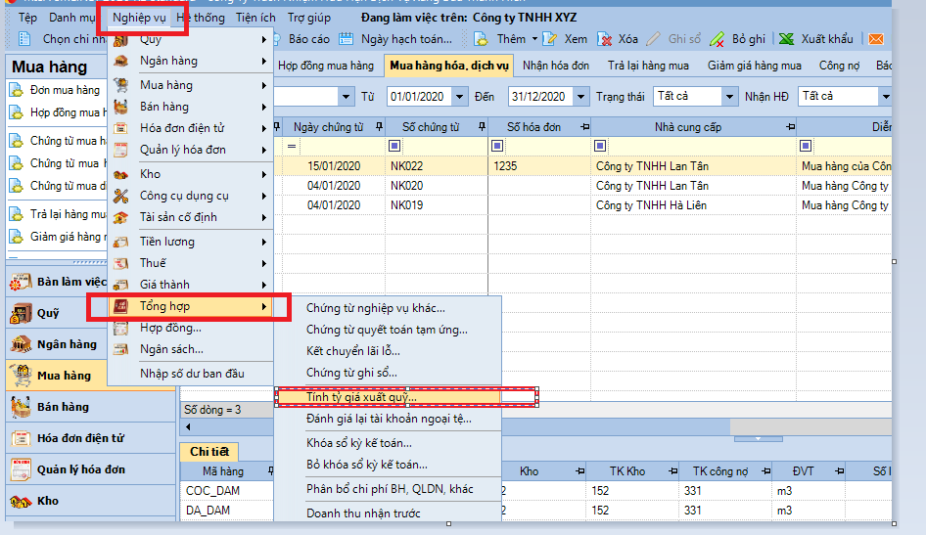Toggle the Nhà cung cấp filter box
926x535 pixels.
[x=600, y=146]
